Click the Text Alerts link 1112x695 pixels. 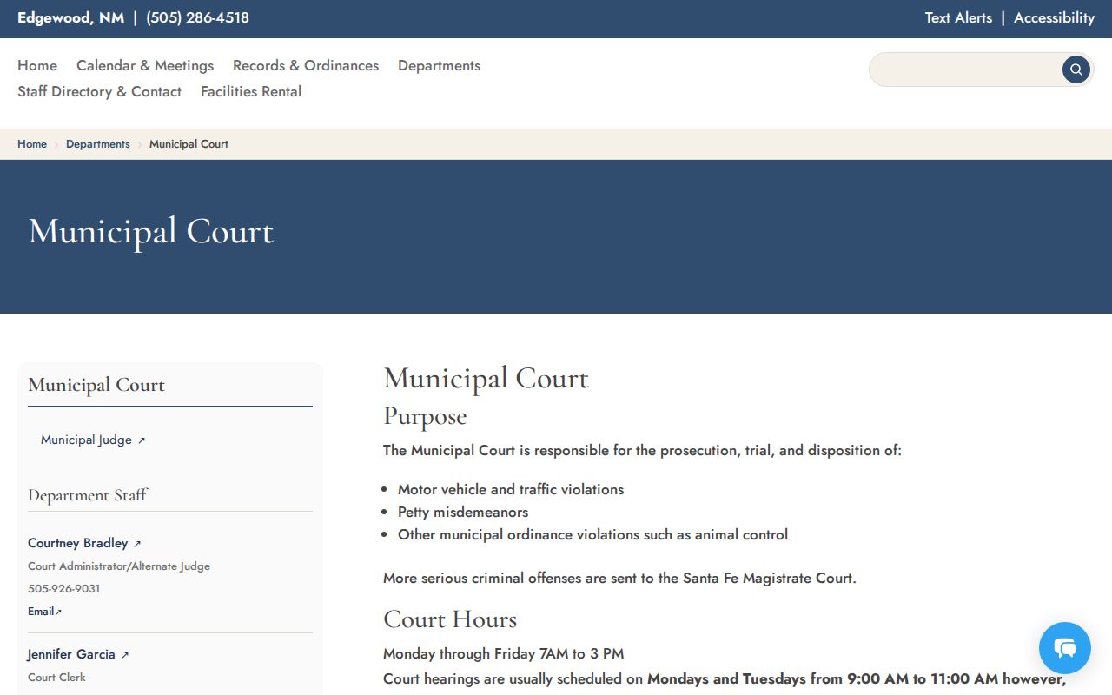[958, 17]
